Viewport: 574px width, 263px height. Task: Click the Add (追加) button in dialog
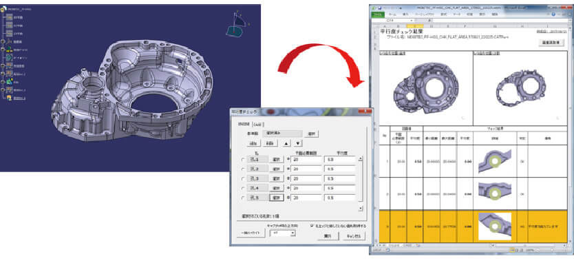click(x=253, y=143)
